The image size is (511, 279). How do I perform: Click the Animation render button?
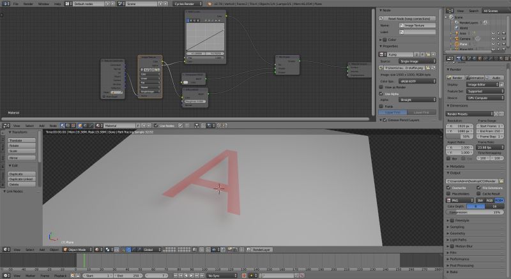(475, 78)
